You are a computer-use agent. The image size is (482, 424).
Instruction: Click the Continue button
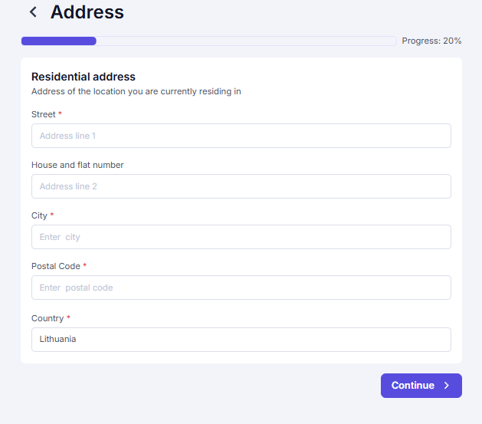[x=421, y=386]
